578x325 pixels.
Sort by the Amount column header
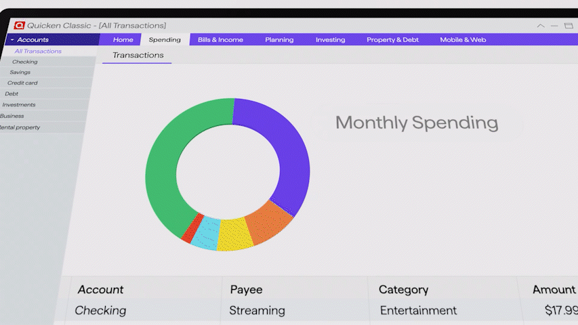click(x=554, y=290)
